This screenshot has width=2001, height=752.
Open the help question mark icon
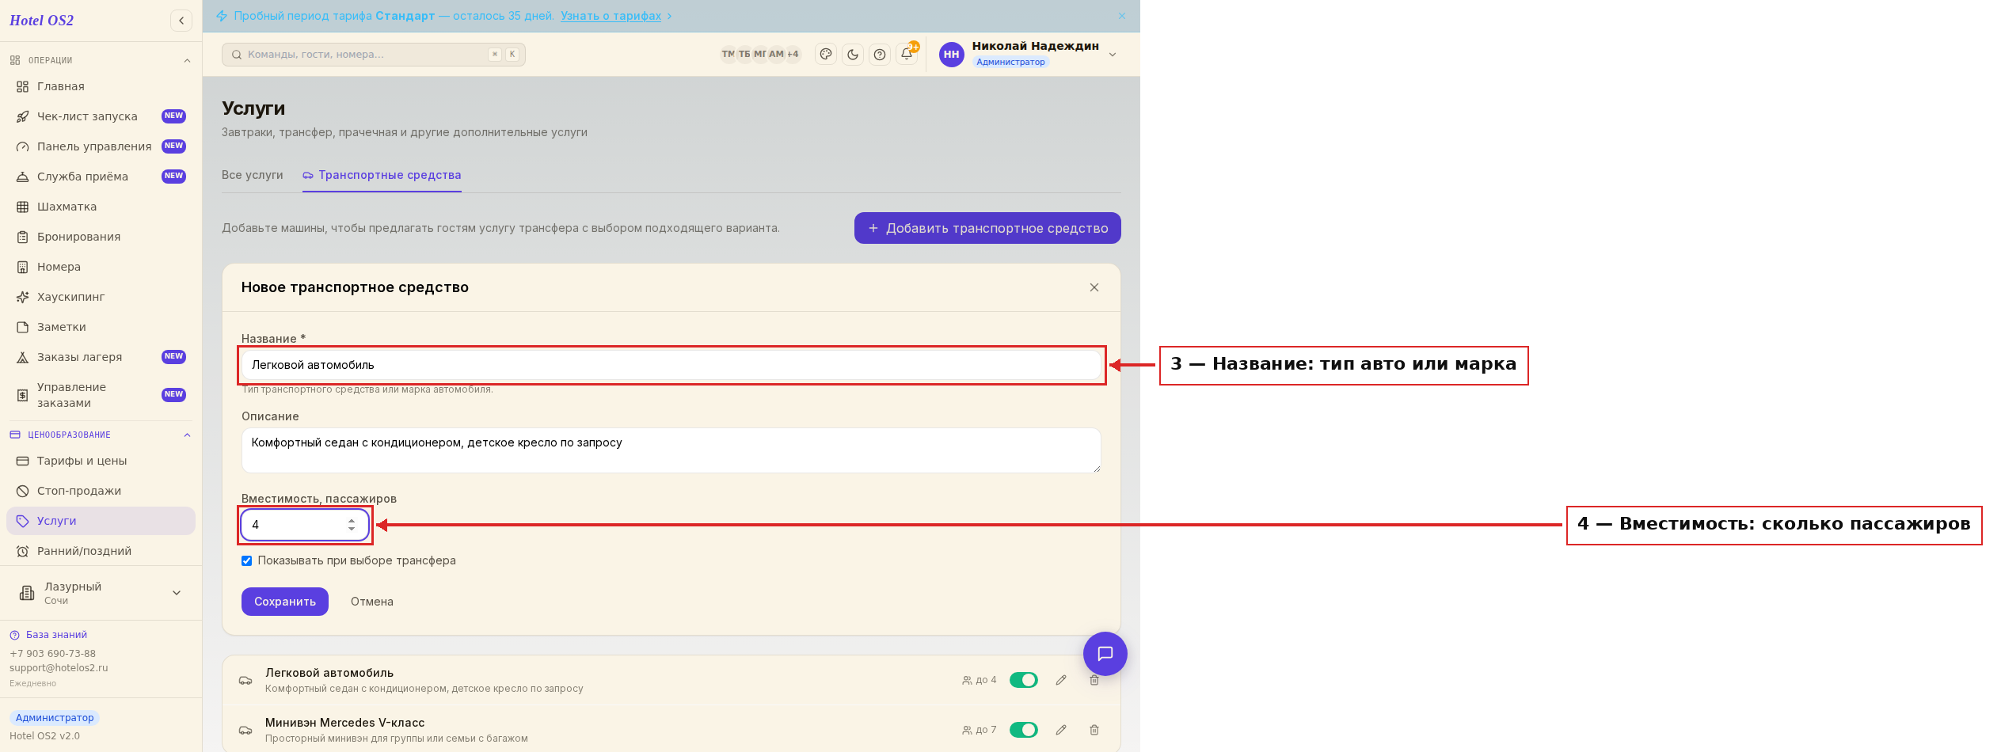[880, 55]
